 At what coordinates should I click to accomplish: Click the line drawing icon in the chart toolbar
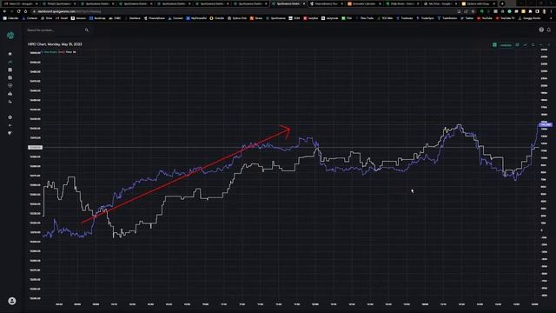pos(525,45)
